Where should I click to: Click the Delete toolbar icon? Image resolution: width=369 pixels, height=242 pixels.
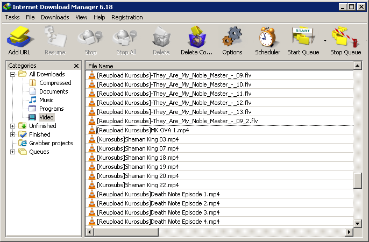pyautogui.click(x=161, y=37)
